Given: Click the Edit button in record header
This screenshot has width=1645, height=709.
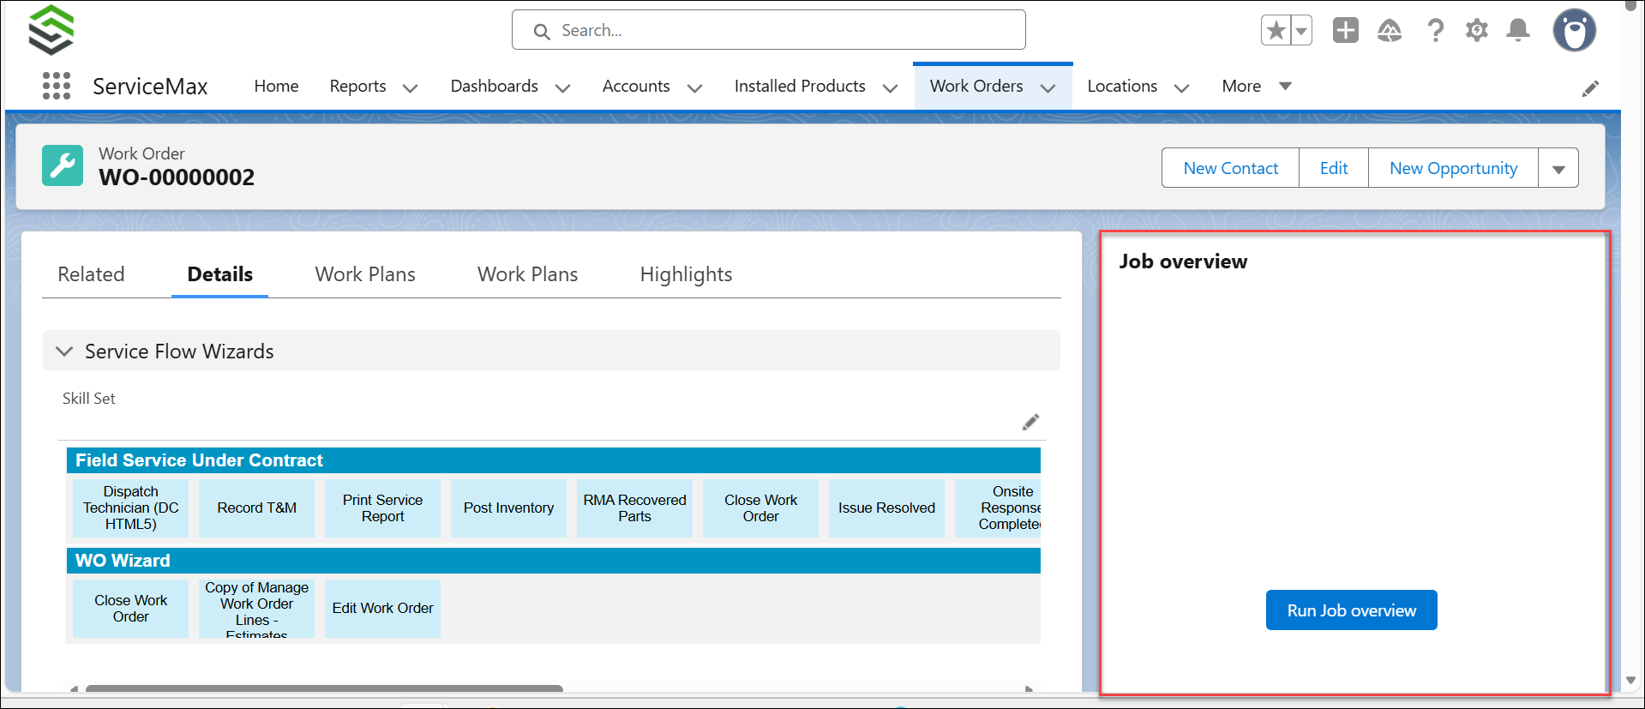Looking at the screenshot, I should point(1334,168).
